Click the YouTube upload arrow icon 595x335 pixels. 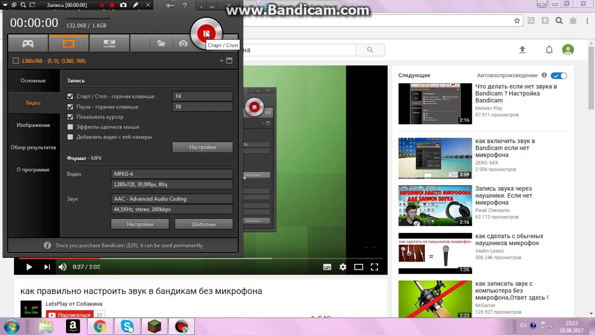point(522,50)
